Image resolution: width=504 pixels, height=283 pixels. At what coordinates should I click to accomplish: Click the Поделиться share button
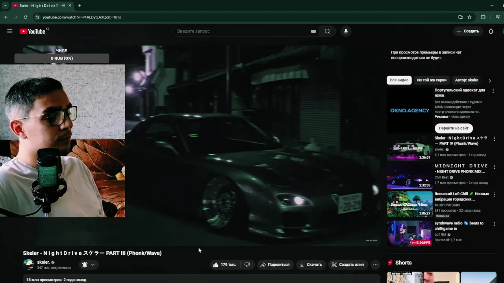(x=275, y=265)
